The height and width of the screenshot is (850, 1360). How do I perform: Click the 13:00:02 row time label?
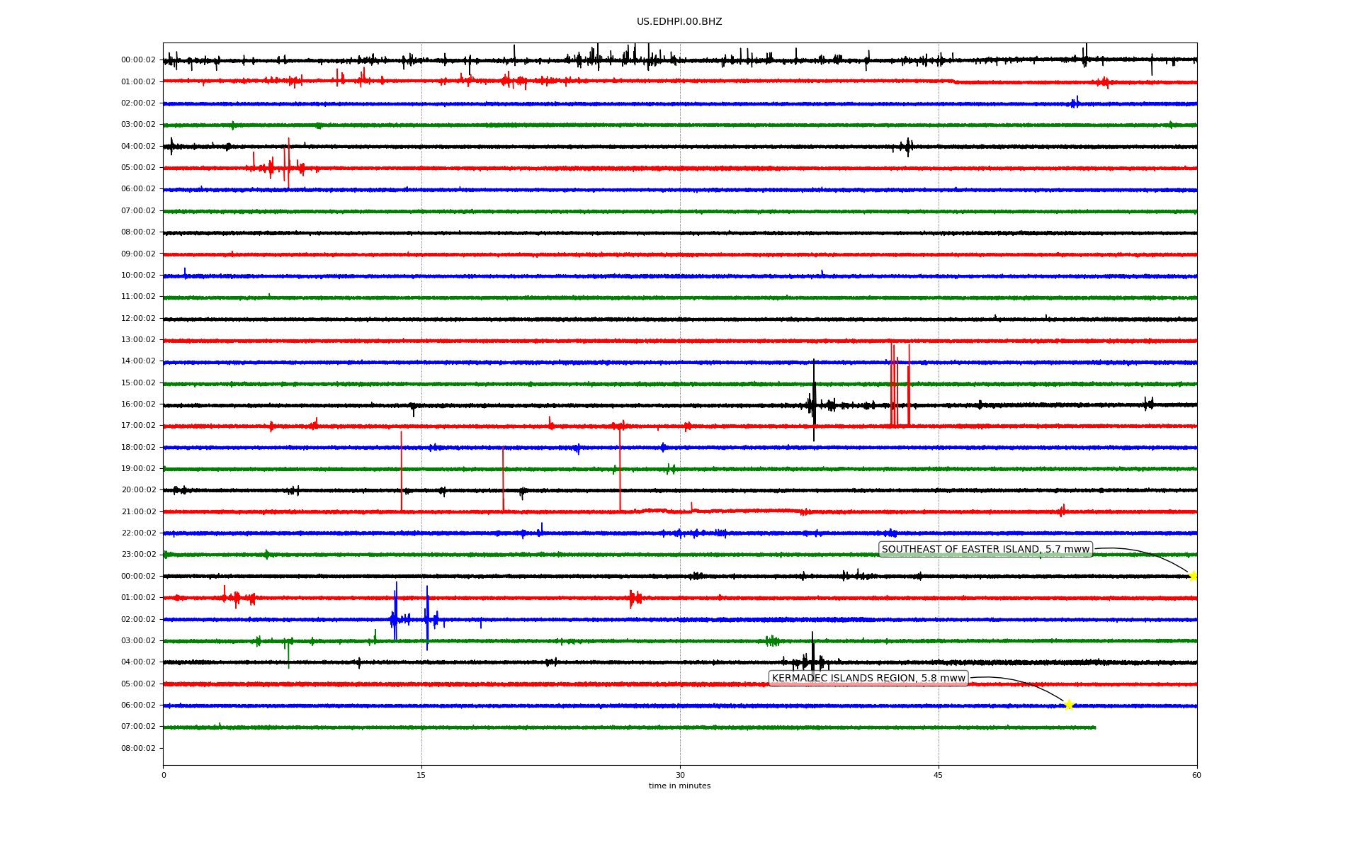click(138, 340)
